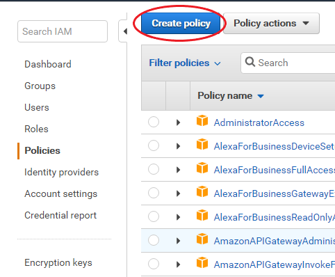Go to Groups in the sidebar
This screenshot has height=277, width=335.
(x=40, y=86)
